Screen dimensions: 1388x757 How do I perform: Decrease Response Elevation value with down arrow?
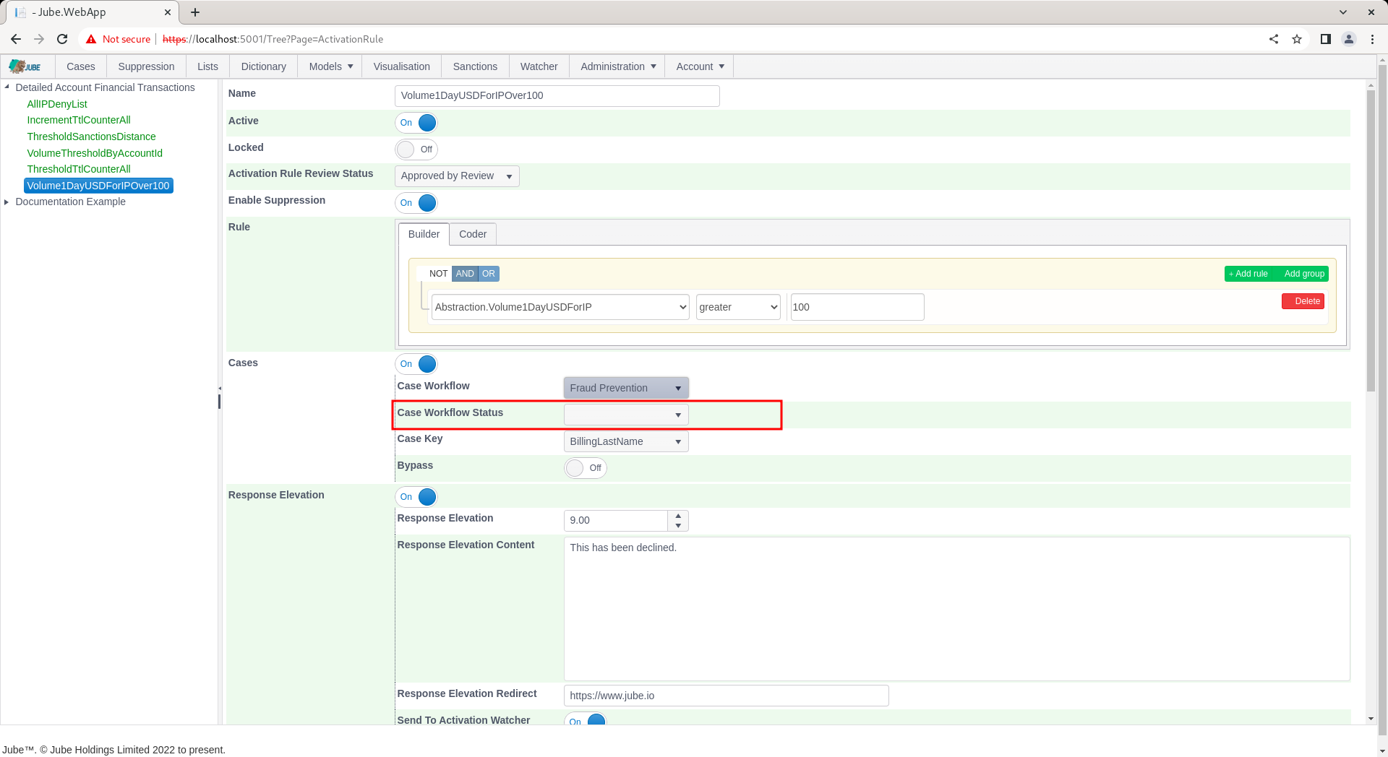pyautogui.click(x=678, y=526)
